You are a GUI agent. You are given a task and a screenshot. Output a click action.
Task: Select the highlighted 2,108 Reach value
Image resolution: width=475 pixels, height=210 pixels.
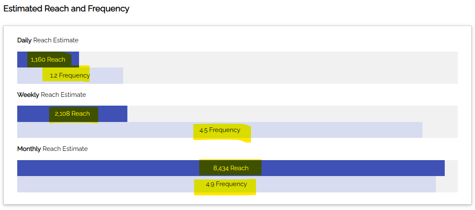[x=72, y=114]
